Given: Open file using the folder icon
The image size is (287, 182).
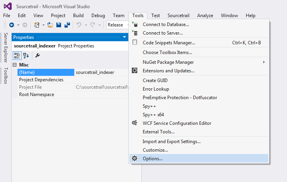Looking at the screenshot, I should pyautogui.click(x=50, y=25).
